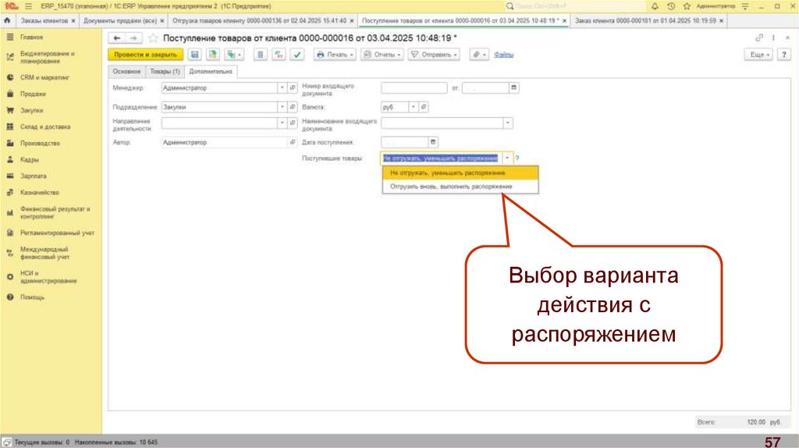Open the Валюта field open icon
The image size is (799, 448).
click(x=424, y=107)
